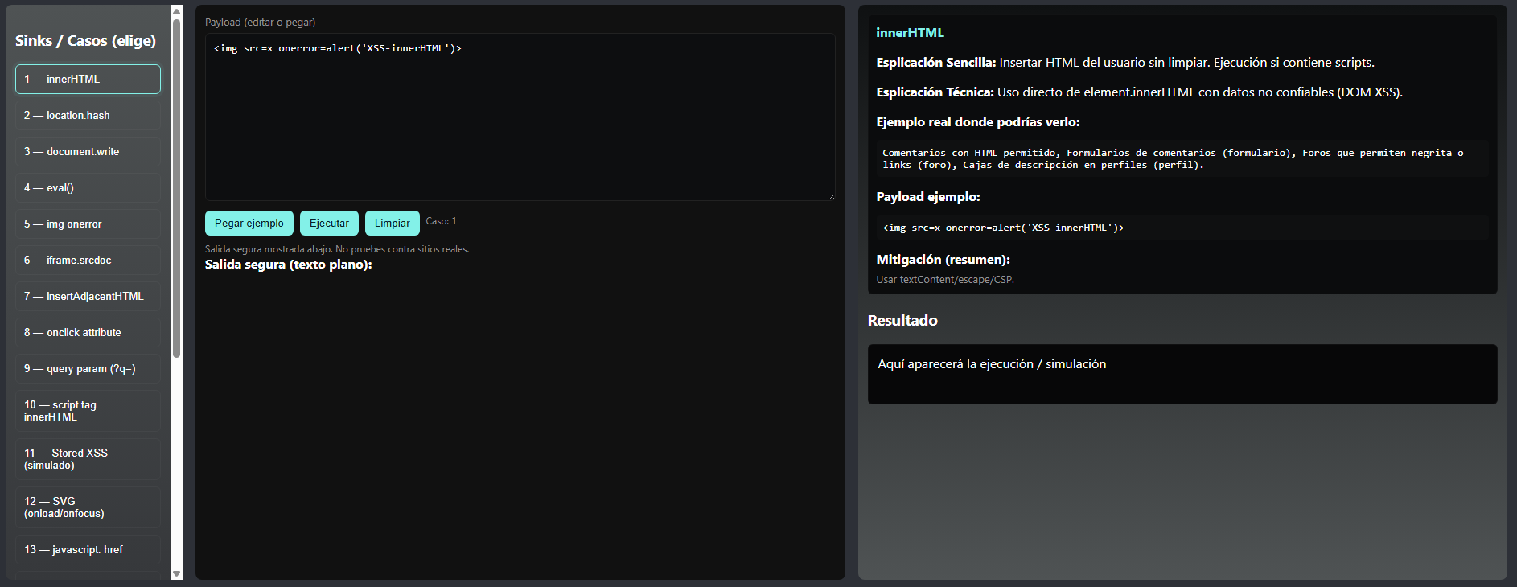Open case 7 — insertAdjacentHTML
Image resolution: width=1517 pixels, height=587 pixels.
pos(88,296)
